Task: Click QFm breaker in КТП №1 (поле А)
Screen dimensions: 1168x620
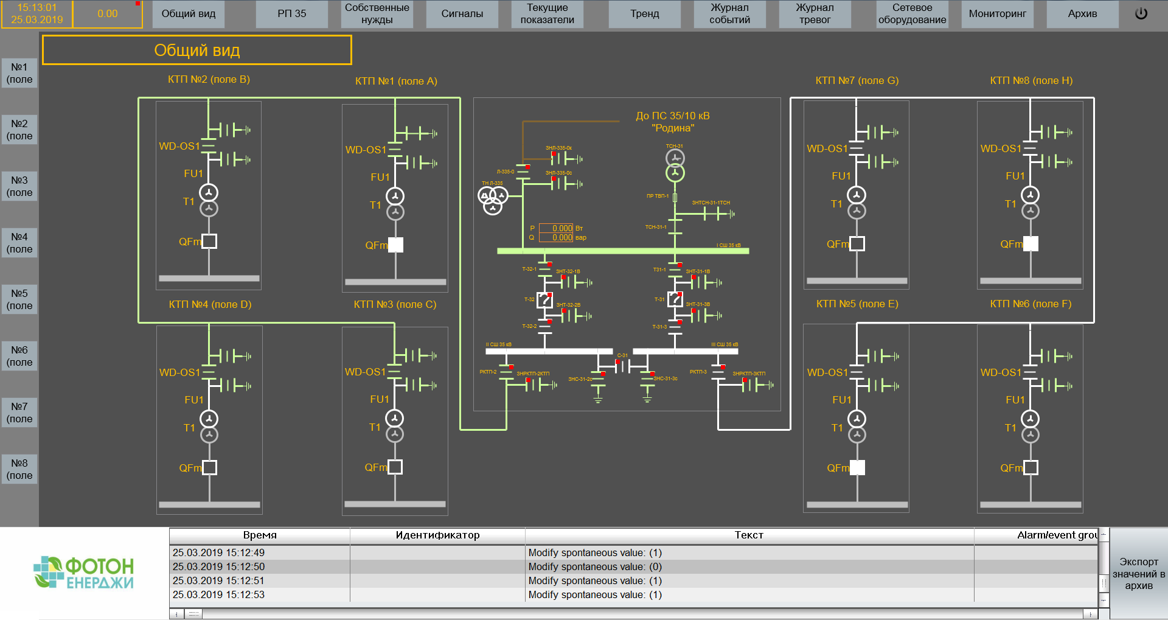Action: 395,245
